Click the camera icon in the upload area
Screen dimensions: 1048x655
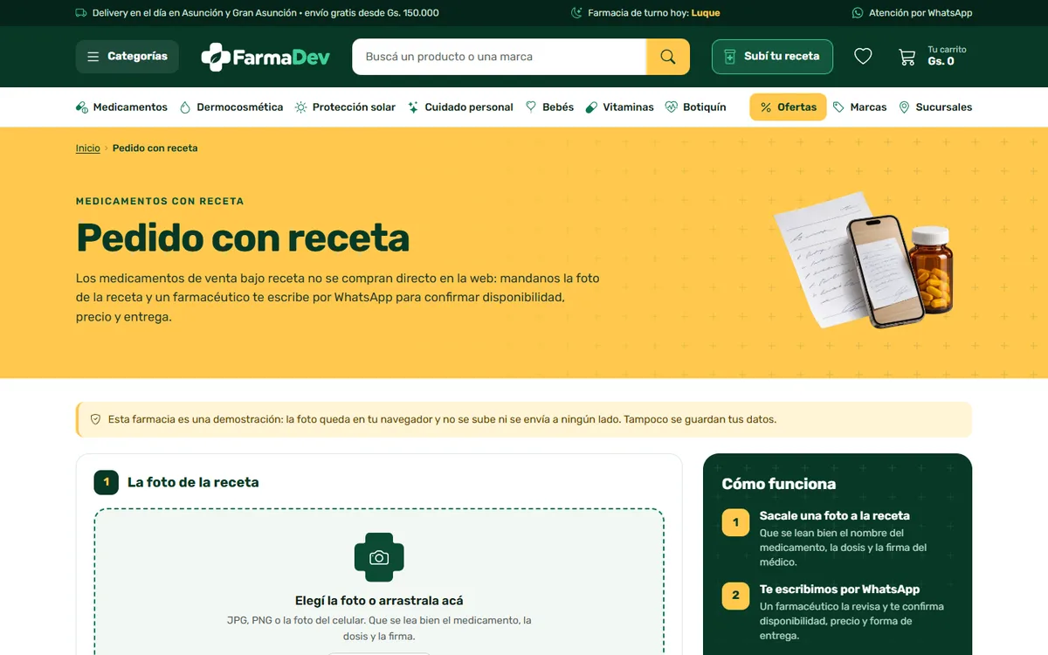click(379, 557)
